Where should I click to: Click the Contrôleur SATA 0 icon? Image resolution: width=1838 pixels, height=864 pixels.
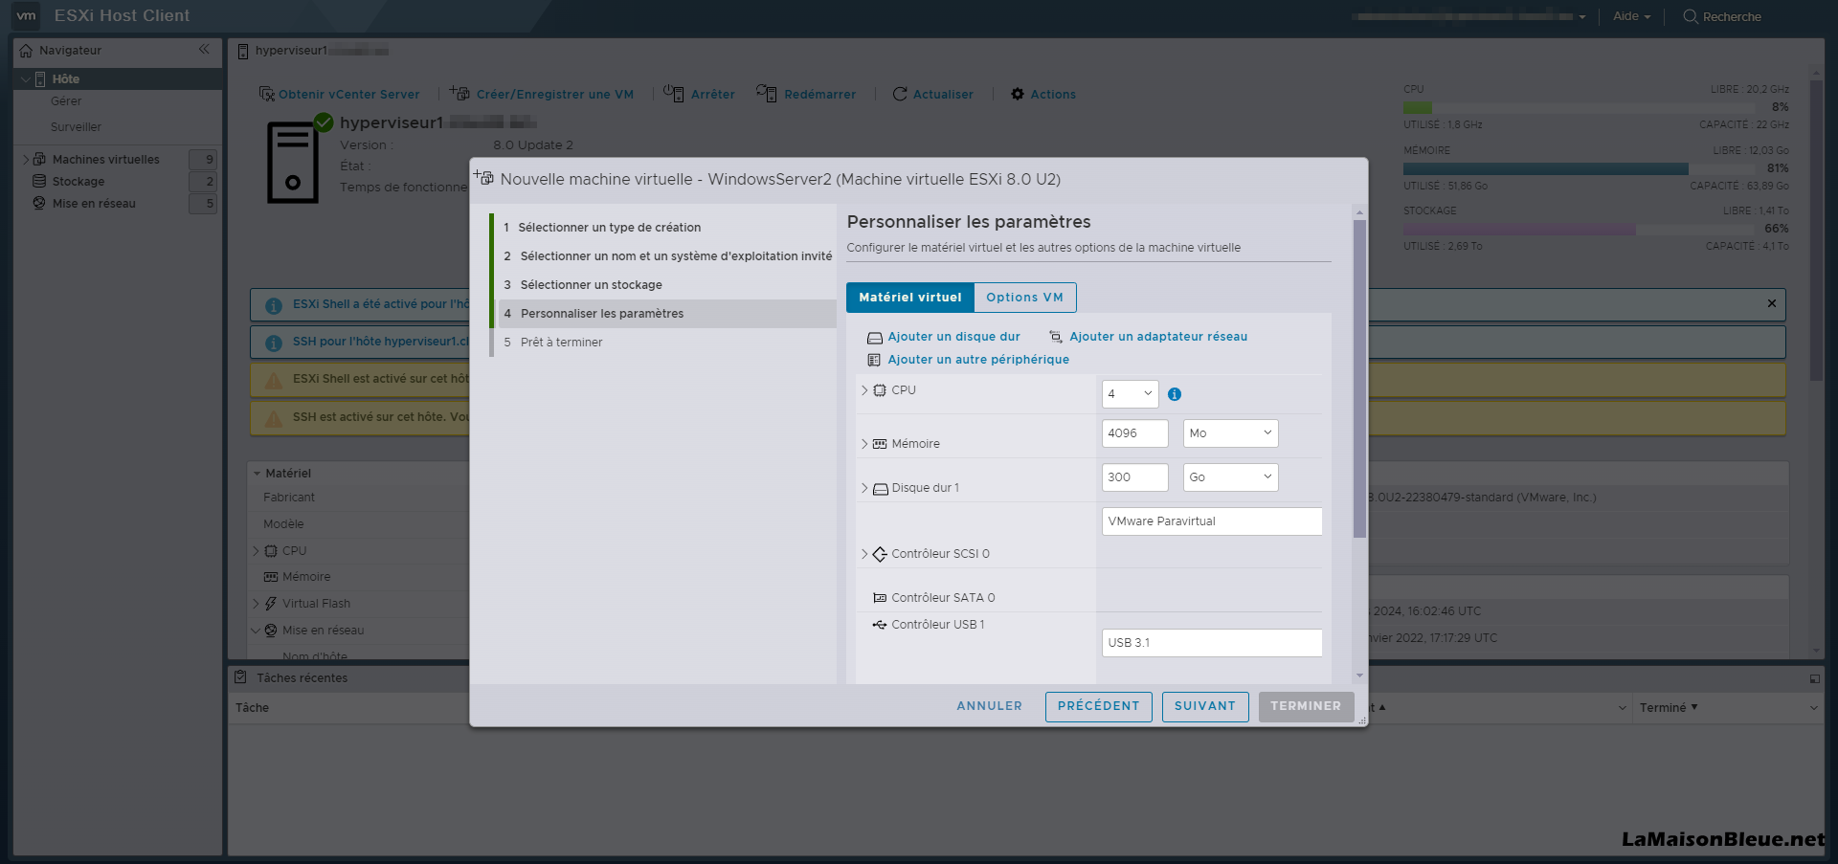tap(880, 598)
